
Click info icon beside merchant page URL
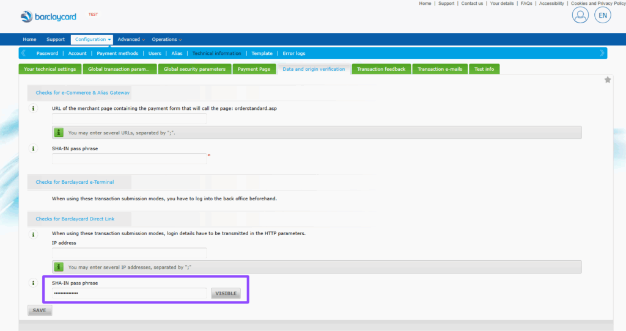33,109
